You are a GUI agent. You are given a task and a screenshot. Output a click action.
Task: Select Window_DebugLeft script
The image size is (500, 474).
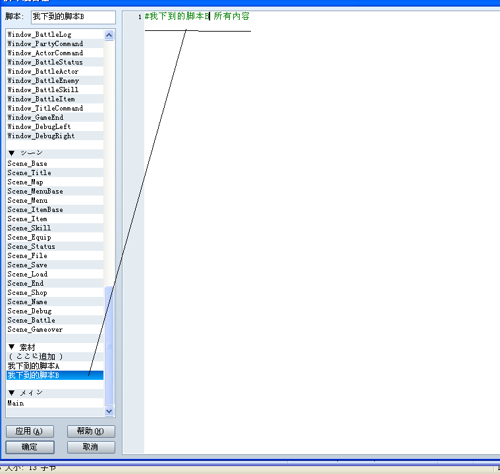coord(55,127)
